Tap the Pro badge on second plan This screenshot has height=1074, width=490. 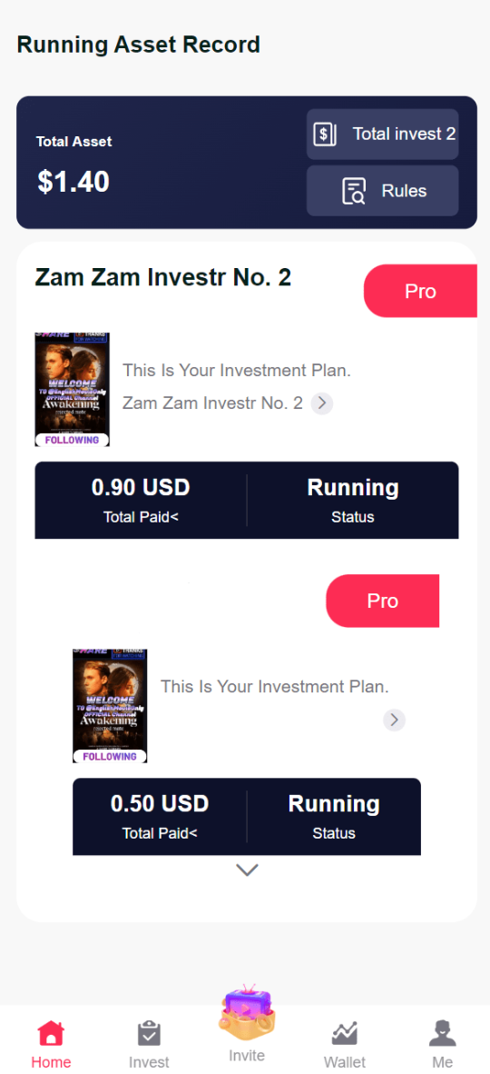383,601
